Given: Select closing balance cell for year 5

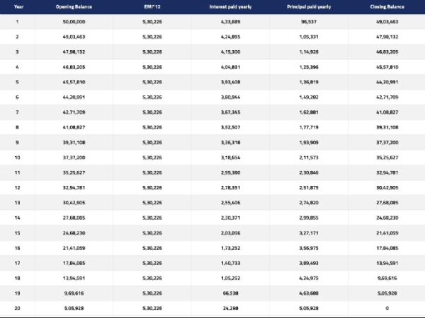Looking at the screenshot, I should pyautogui.click(x=388, y=82).
